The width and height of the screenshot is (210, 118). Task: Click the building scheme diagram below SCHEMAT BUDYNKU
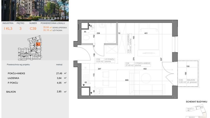pyautogui.click(x=197, y=112)
